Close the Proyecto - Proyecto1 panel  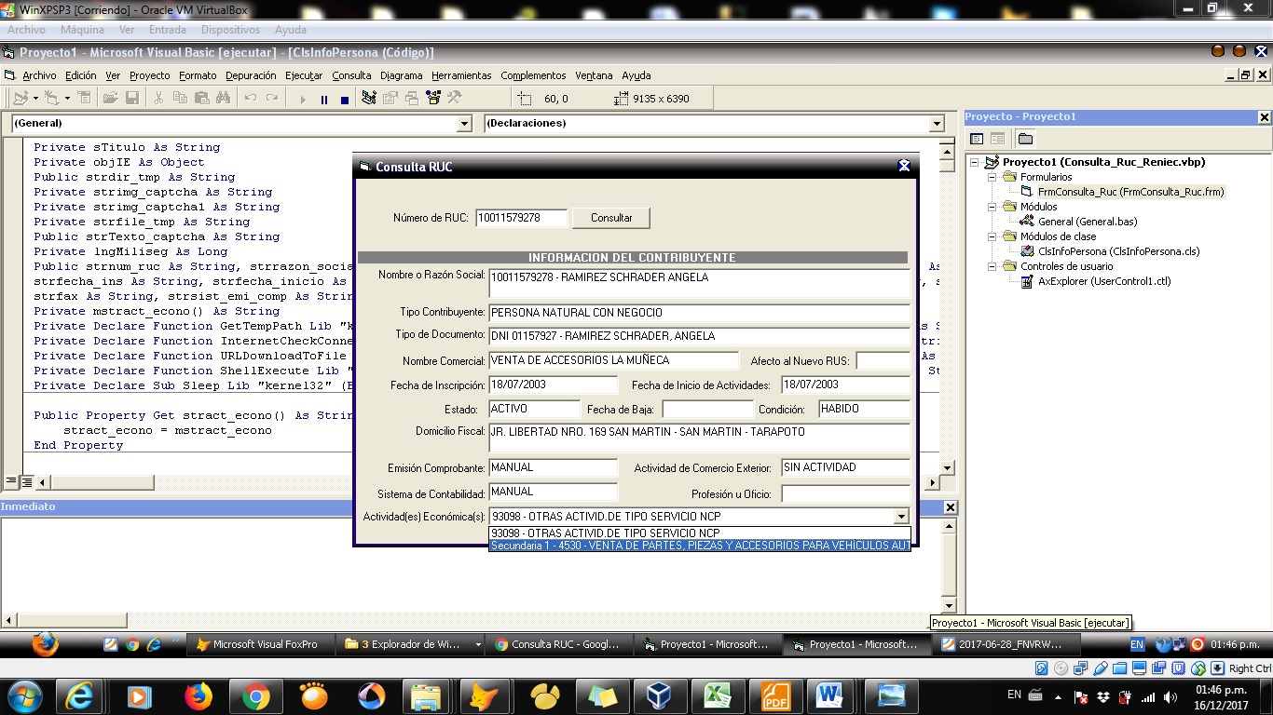tap(1264, 117)
